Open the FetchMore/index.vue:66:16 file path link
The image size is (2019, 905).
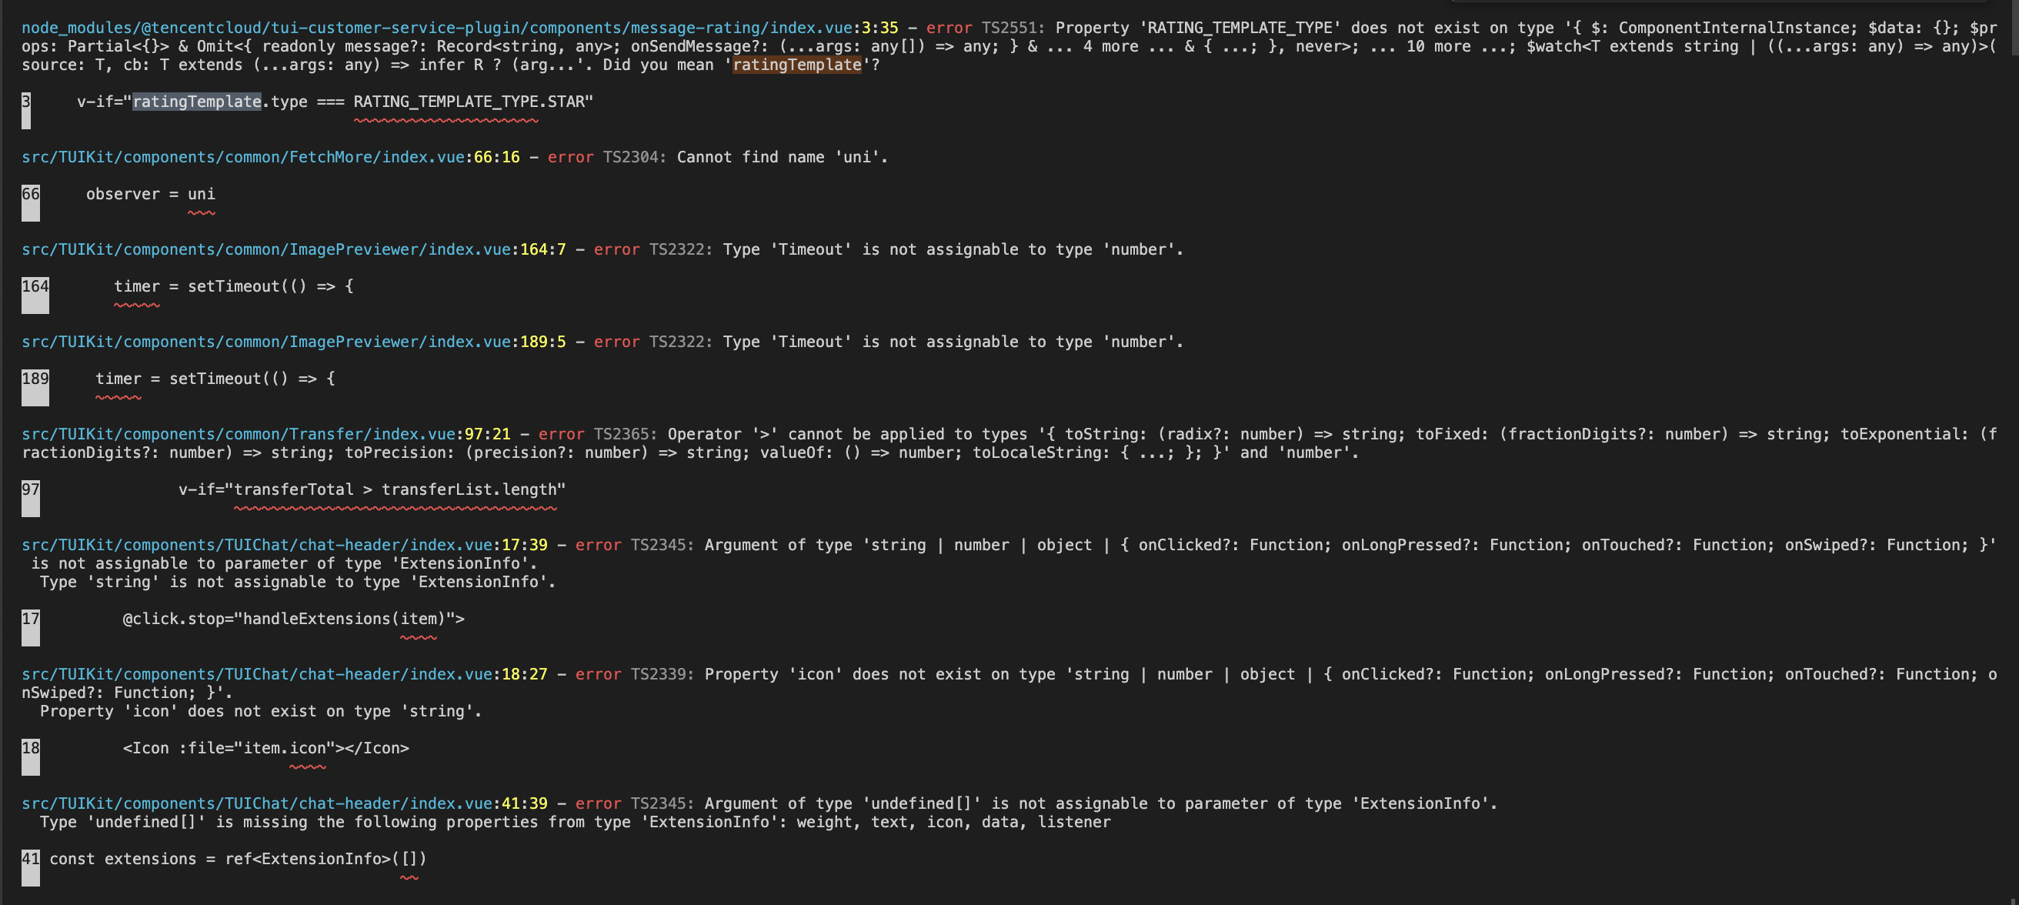click(x=270, y=157)
